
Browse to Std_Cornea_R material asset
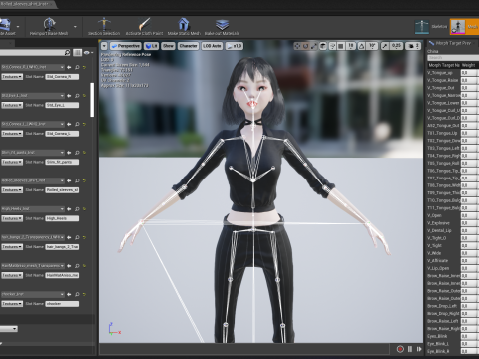click(77, 67)
